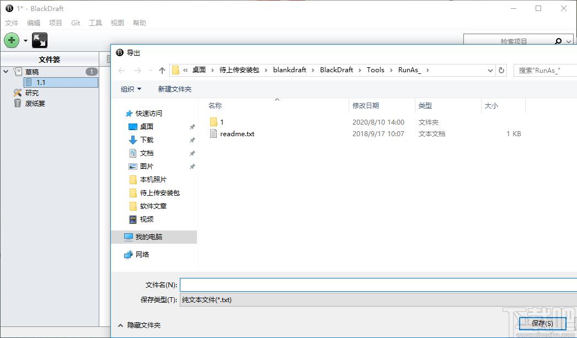Open the Git menu
The width and height of the screenshot is (577, 338).
[x=76, y=23]
